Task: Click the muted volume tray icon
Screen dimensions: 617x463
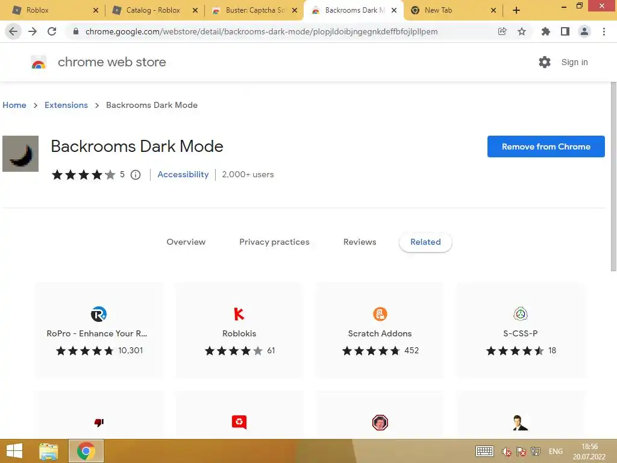Action: (x=506, y=452)
